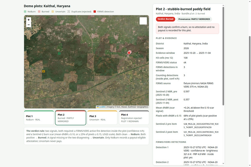Select the green NoBurn plot rectangle on map
The image size is (251, 167).
(59, 53)
